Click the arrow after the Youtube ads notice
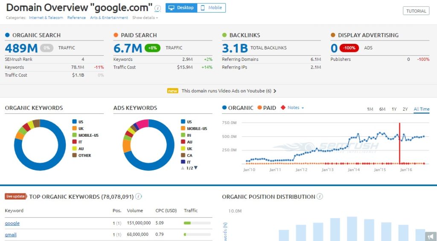Viewport: 437px width, 241px height. coord(275,91)
